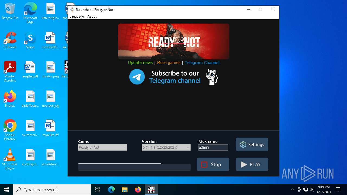This screenshot has height=195, width=347.
Task: Close the 7Launcher window
Action: [x=273, y=9]
